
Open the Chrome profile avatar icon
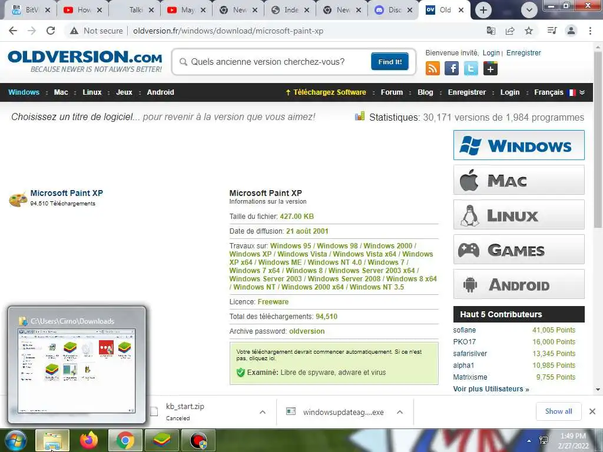click(x=571, y=31)
